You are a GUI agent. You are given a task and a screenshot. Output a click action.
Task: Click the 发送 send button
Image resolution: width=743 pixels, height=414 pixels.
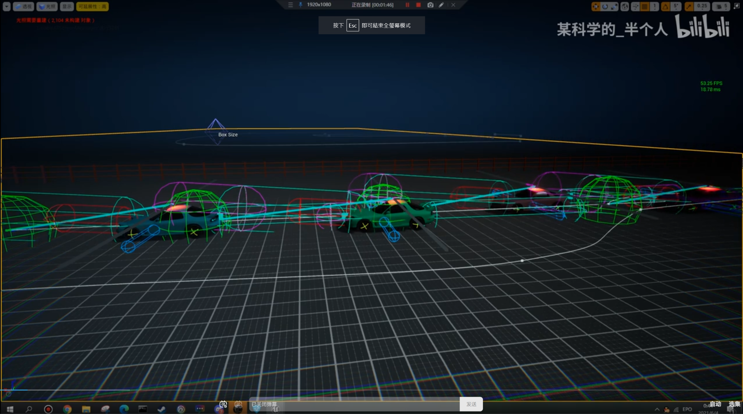pyautogui.click(x=471, y=404)
